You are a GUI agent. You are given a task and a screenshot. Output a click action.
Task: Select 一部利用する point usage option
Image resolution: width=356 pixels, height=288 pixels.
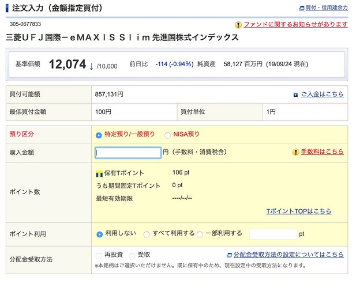pyautogui.click(x=200, y=234)
